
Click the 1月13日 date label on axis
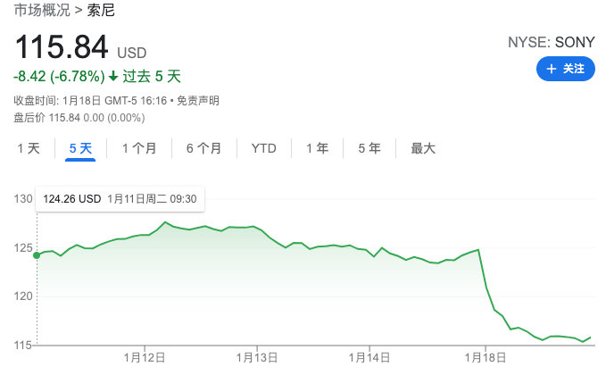pyautogui.click(x=256, y=358)
